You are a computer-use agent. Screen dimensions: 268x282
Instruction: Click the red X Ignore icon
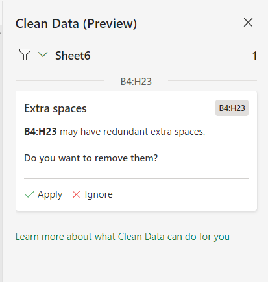coord(76,194)
